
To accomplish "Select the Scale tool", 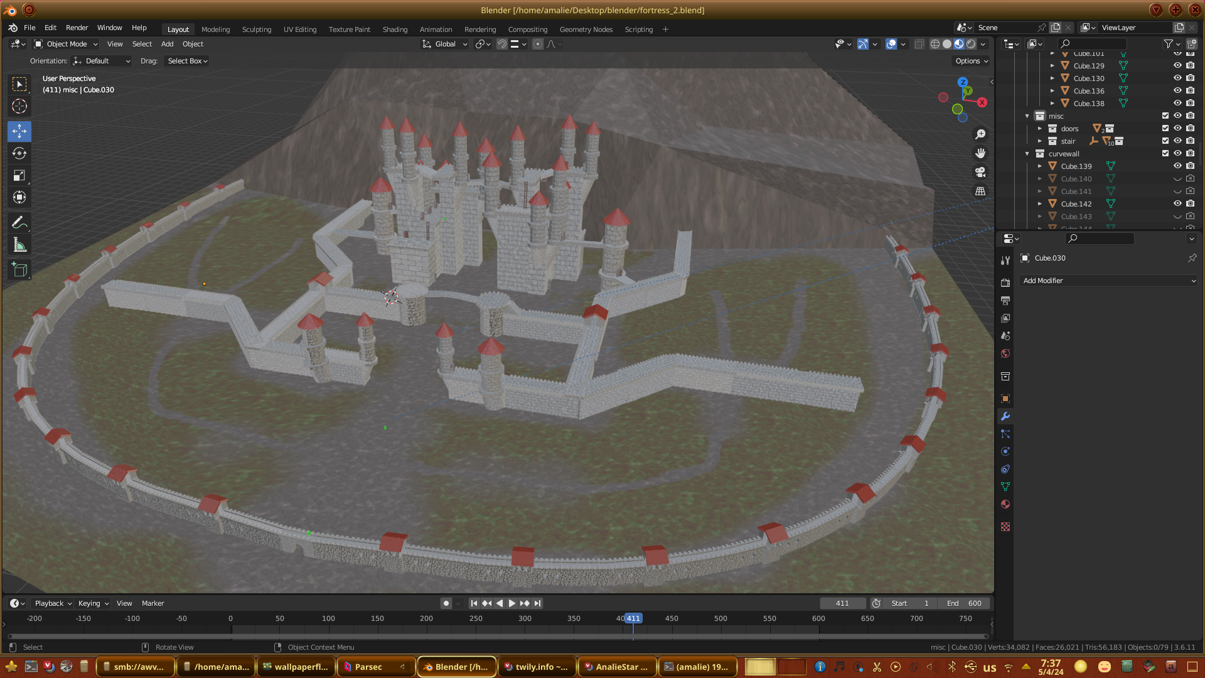I will 19,175.
